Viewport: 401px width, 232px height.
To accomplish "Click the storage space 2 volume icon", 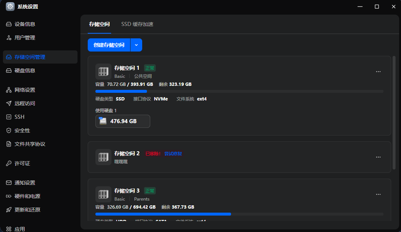I will click(103, 157).
